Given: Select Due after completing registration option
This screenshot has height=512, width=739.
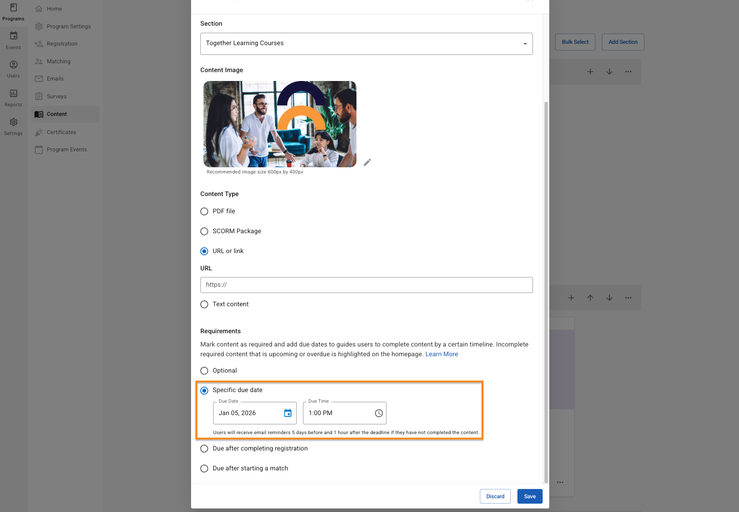Looking at the screenshot, I should tap(204, 449).
